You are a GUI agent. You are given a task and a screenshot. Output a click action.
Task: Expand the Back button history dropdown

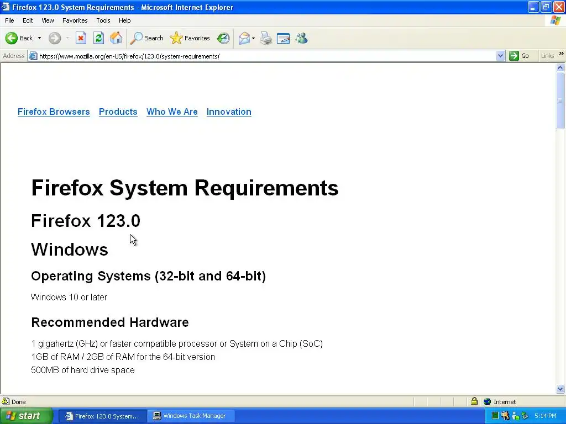[39, 38]
